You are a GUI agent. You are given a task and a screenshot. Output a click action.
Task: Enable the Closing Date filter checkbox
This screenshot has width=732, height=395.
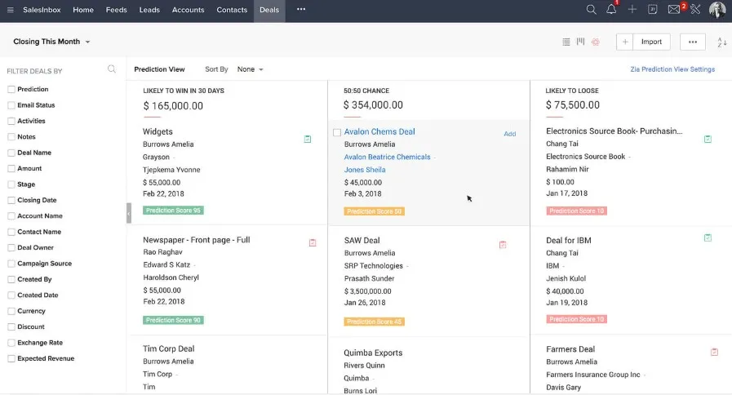pyautogui.click(x=11, y=201)
